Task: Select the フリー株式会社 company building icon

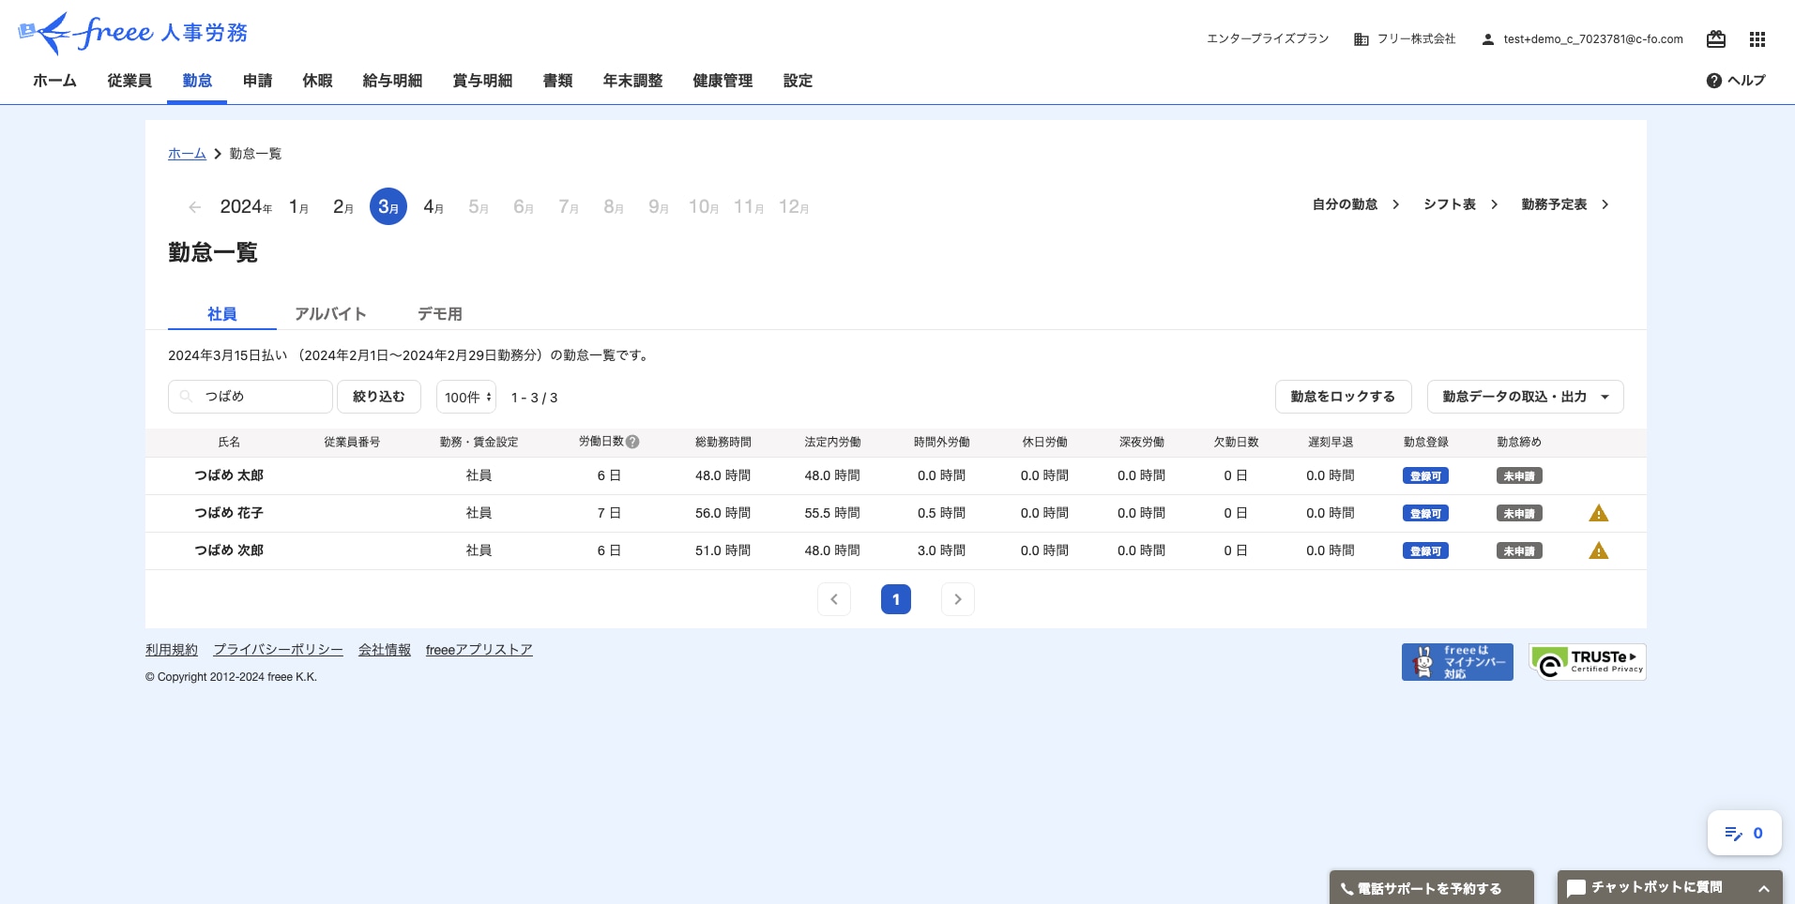Action: tap(1361, 38)
